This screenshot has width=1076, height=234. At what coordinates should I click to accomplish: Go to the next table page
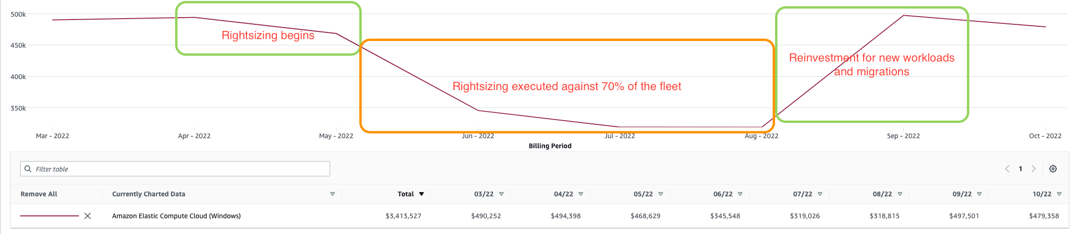[x=1034, y=169]
